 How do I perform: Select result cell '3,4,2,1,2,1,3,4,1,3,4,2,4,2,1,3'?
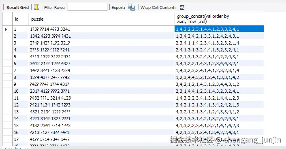(x=219, y=105)
